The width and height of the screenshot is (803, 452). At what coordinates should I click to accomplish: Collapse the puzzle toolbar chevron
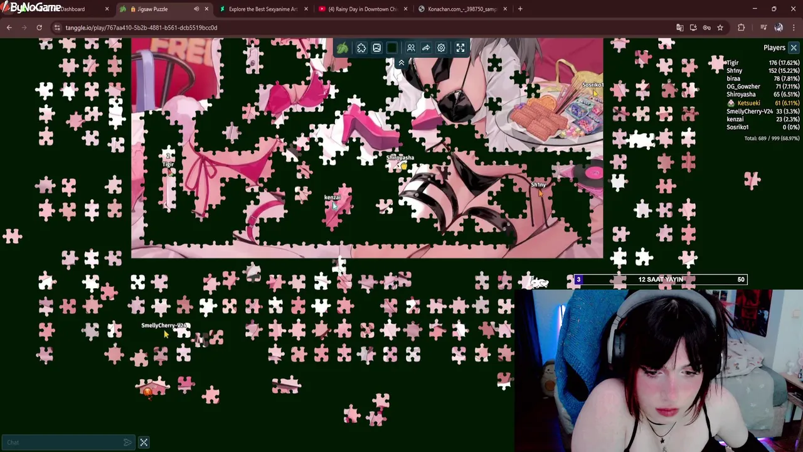401,63
